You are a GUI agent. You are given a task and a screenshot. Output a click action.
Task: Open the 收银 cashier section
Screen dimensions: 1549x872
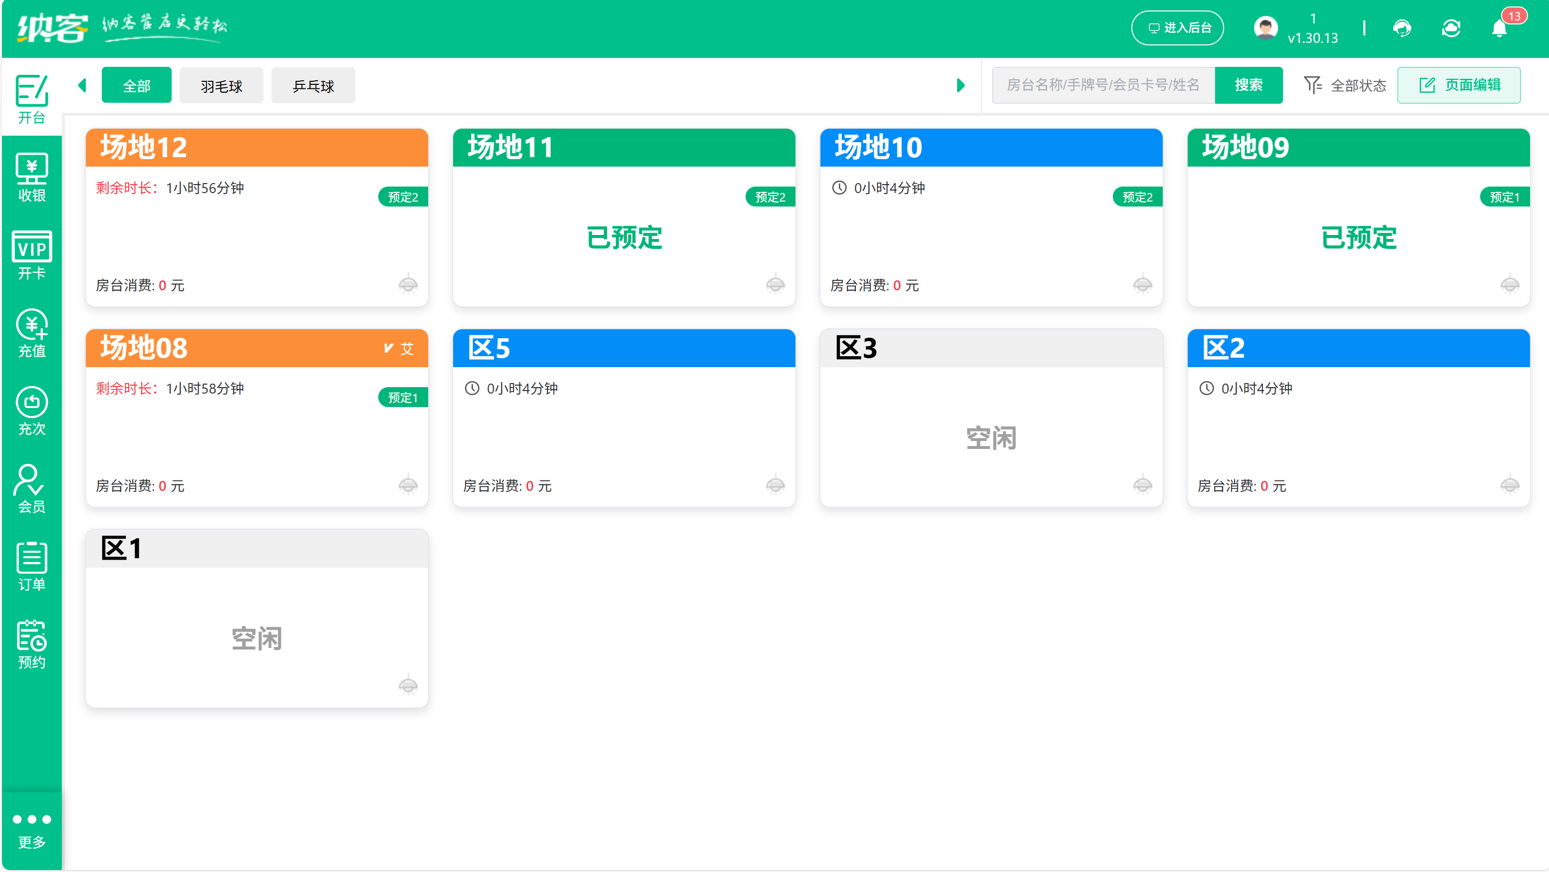(x=32, y=177)
